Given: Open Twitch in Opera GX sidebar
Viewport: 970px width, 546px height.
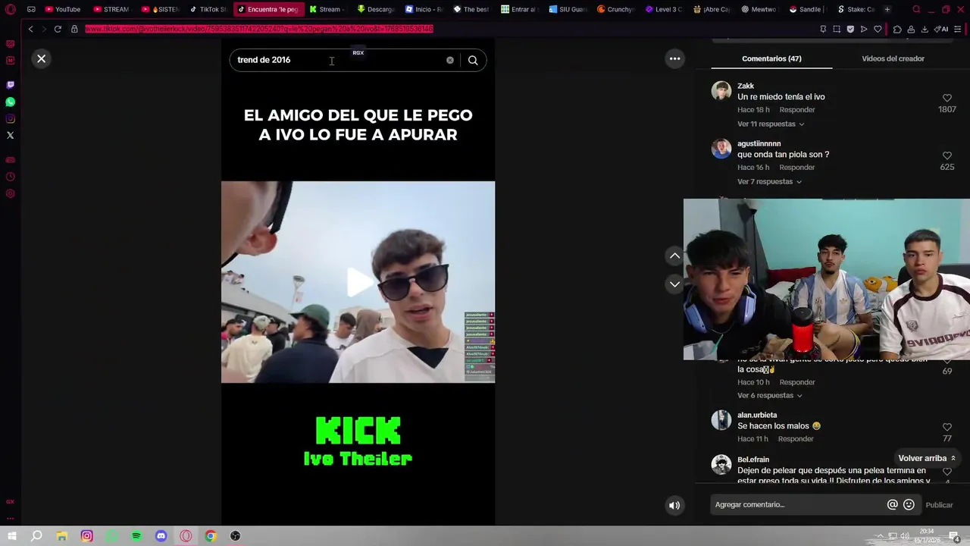Looking at the screenshot, I should 10,85.
